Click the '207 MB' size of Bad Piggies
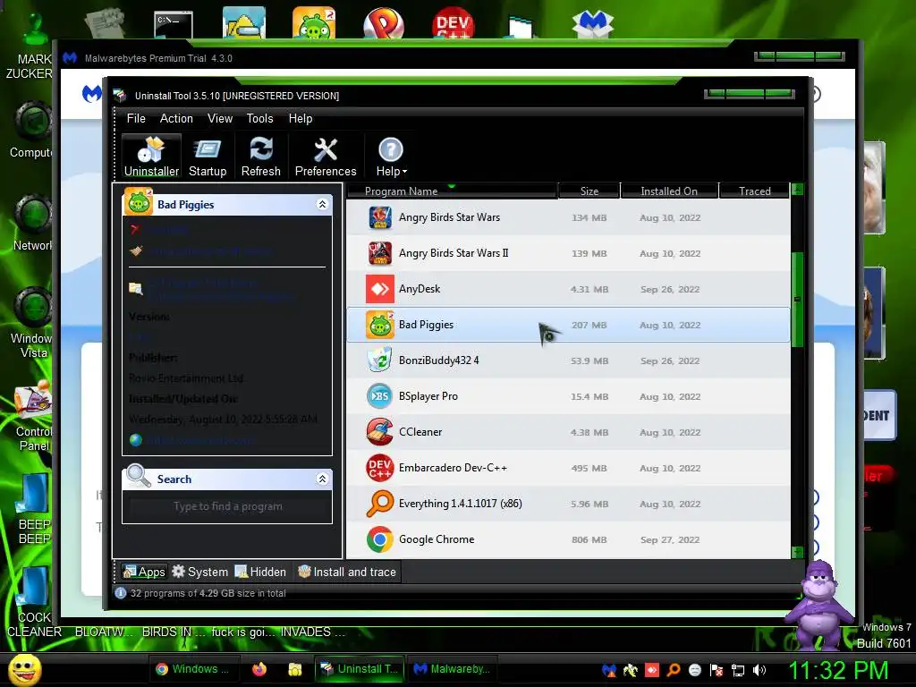 589,325
